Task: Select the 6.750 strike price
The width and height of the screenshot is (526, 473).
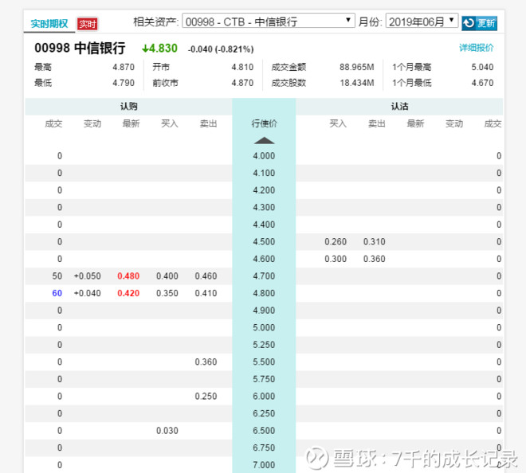Action: coord(264,448)
